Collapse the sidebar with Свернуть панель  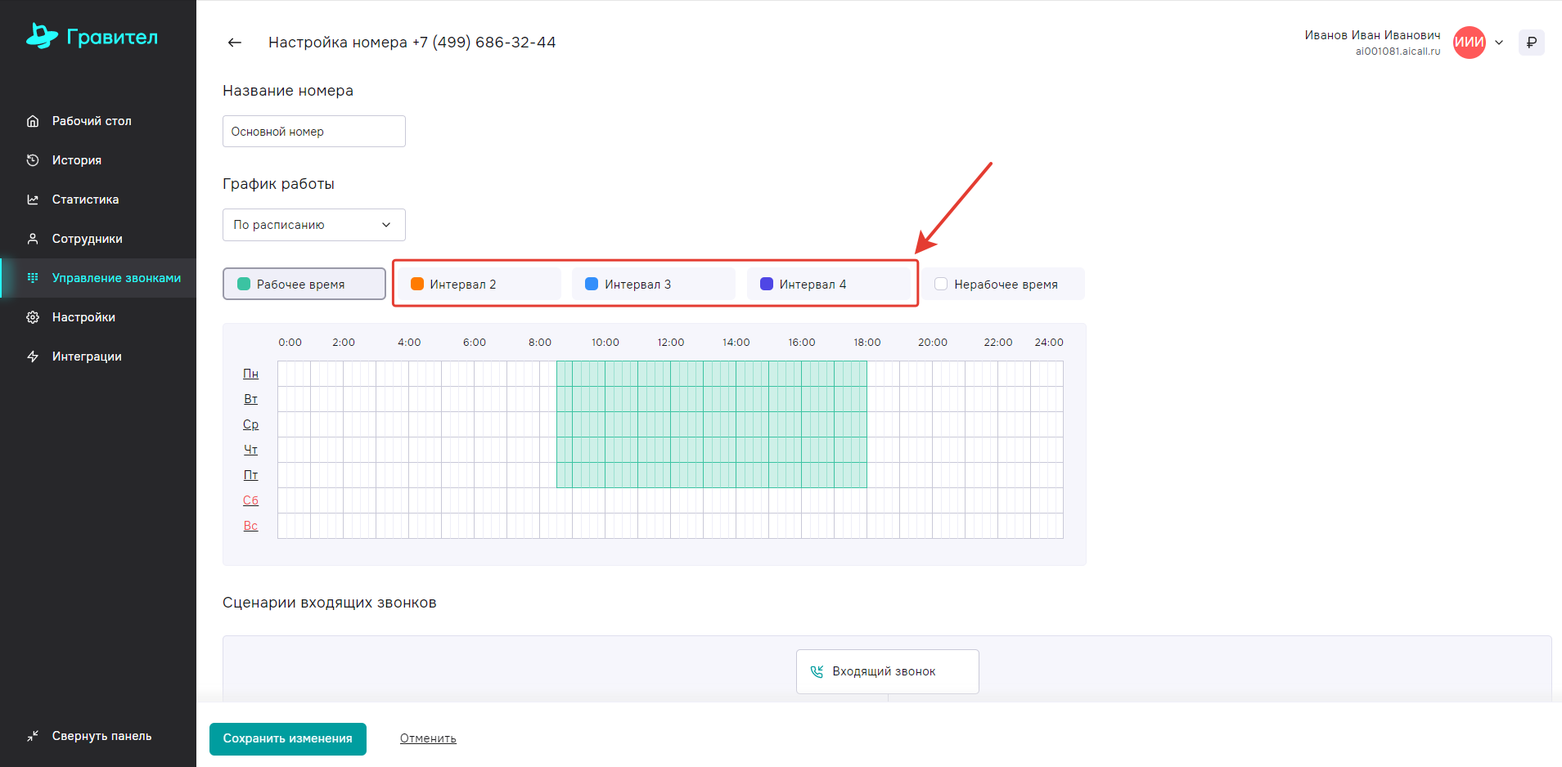tap(90, 736)
